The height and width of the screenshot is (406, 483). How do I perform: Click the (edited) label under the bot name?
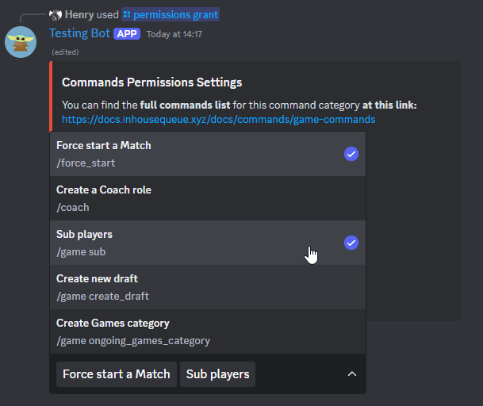click(x=65, y=52)
